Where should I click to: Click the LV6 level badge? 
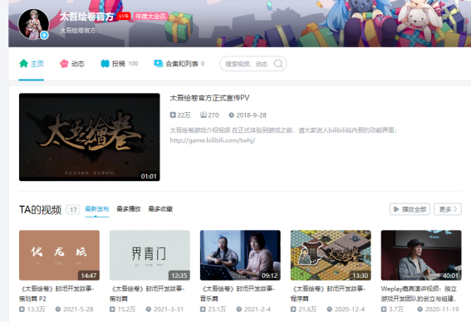(x=124, y=17)
